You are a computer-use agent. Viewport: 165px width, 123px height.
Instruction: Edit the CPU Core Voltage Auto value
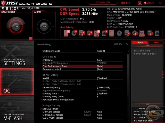point(99,112)
